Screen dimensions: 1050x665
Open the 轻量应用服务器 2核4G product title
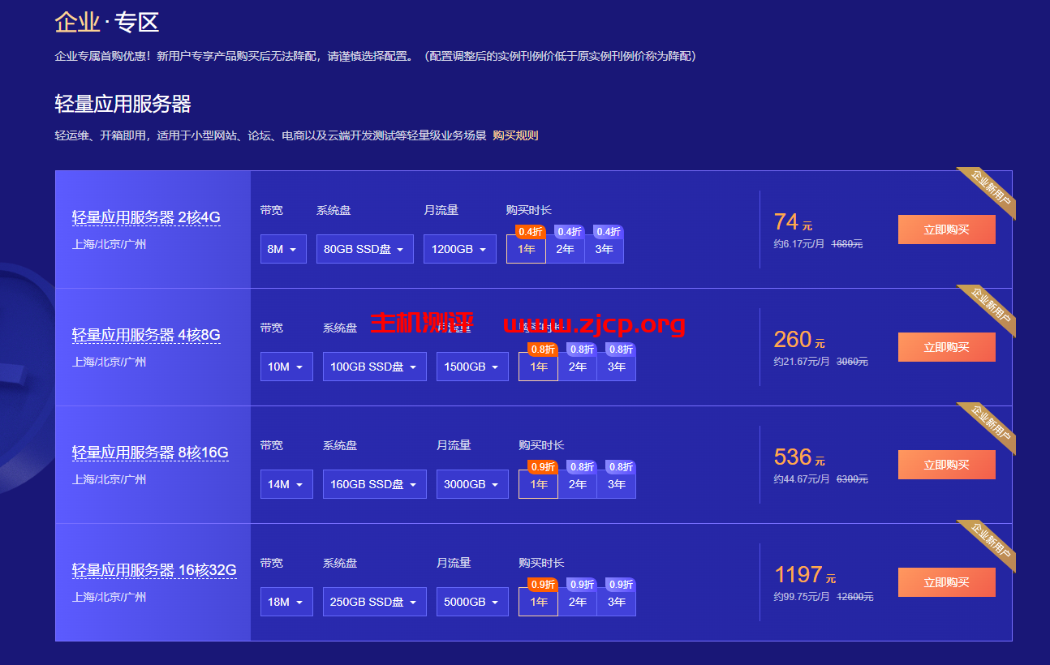point(146,217)
